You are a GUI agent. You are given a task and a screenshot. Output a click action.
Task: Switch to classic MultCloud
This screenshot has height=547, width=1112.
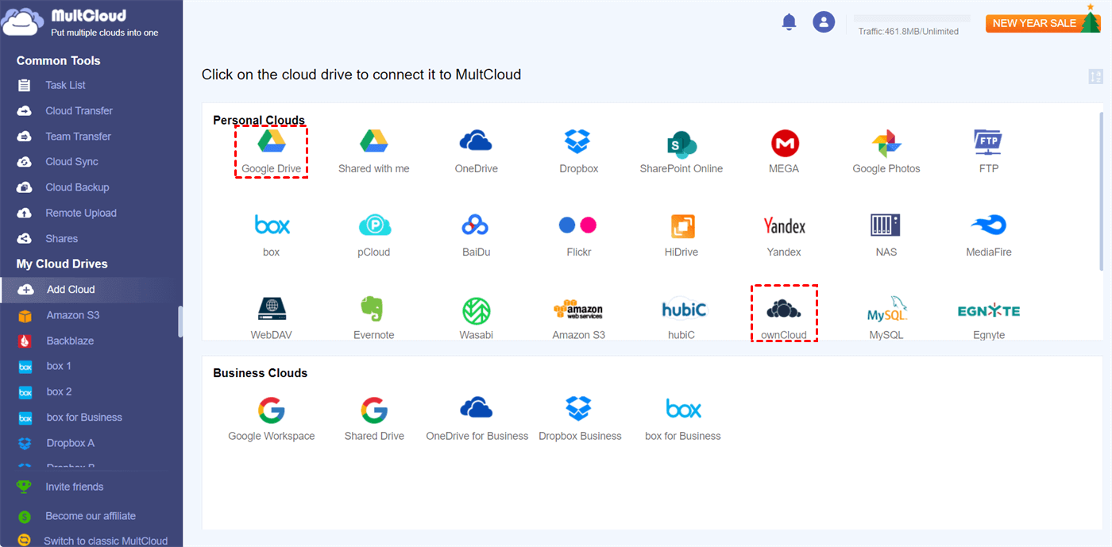pyautogui.click(x=105, y=541)
